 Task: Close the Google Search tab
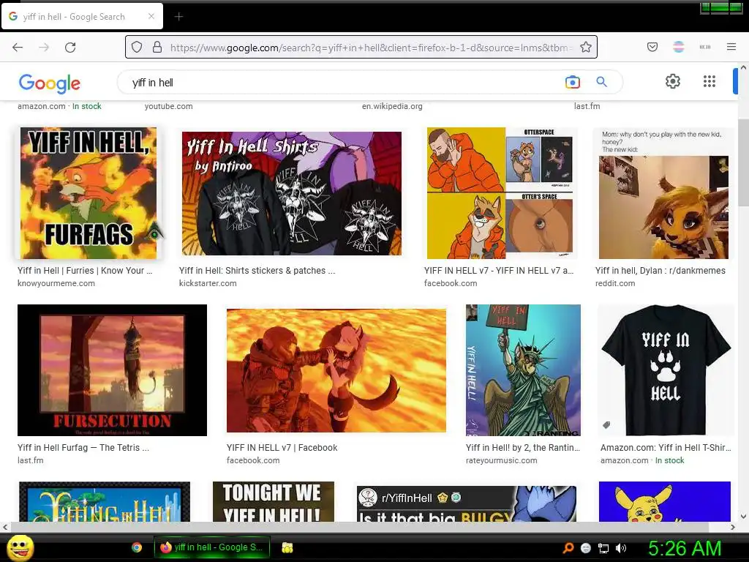point(151,16)
